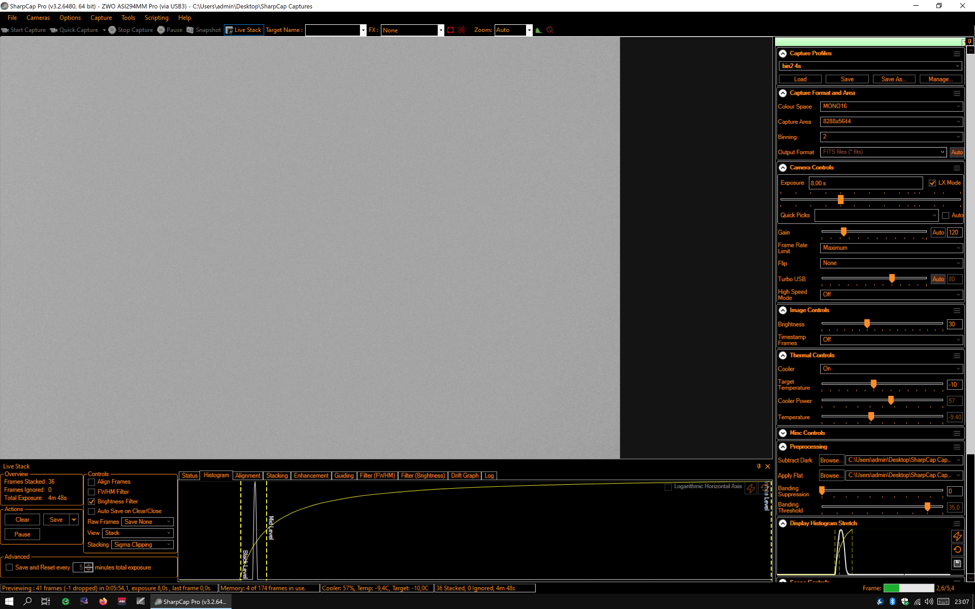Click the Clear button in Live Stack actions

click(x=22, y=520)
